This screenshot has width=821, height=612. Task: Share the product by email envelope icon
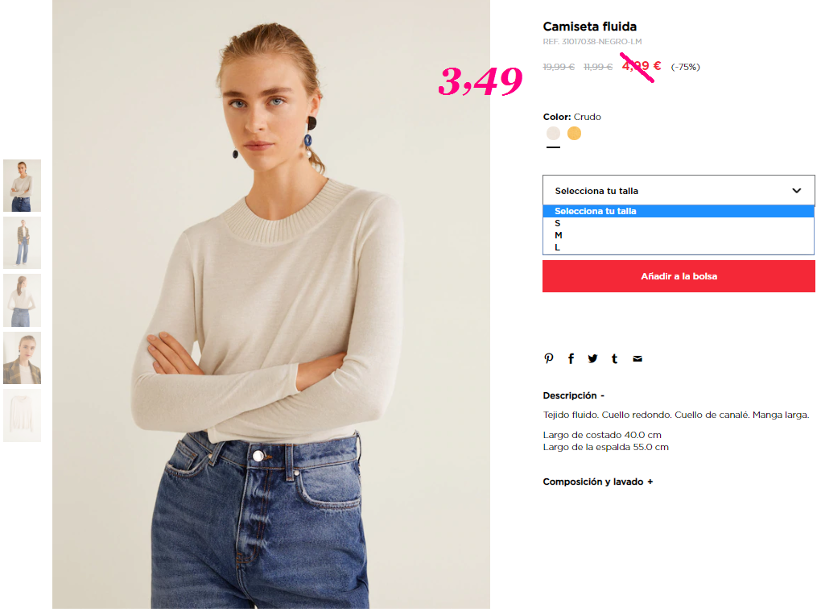point(637,359)
